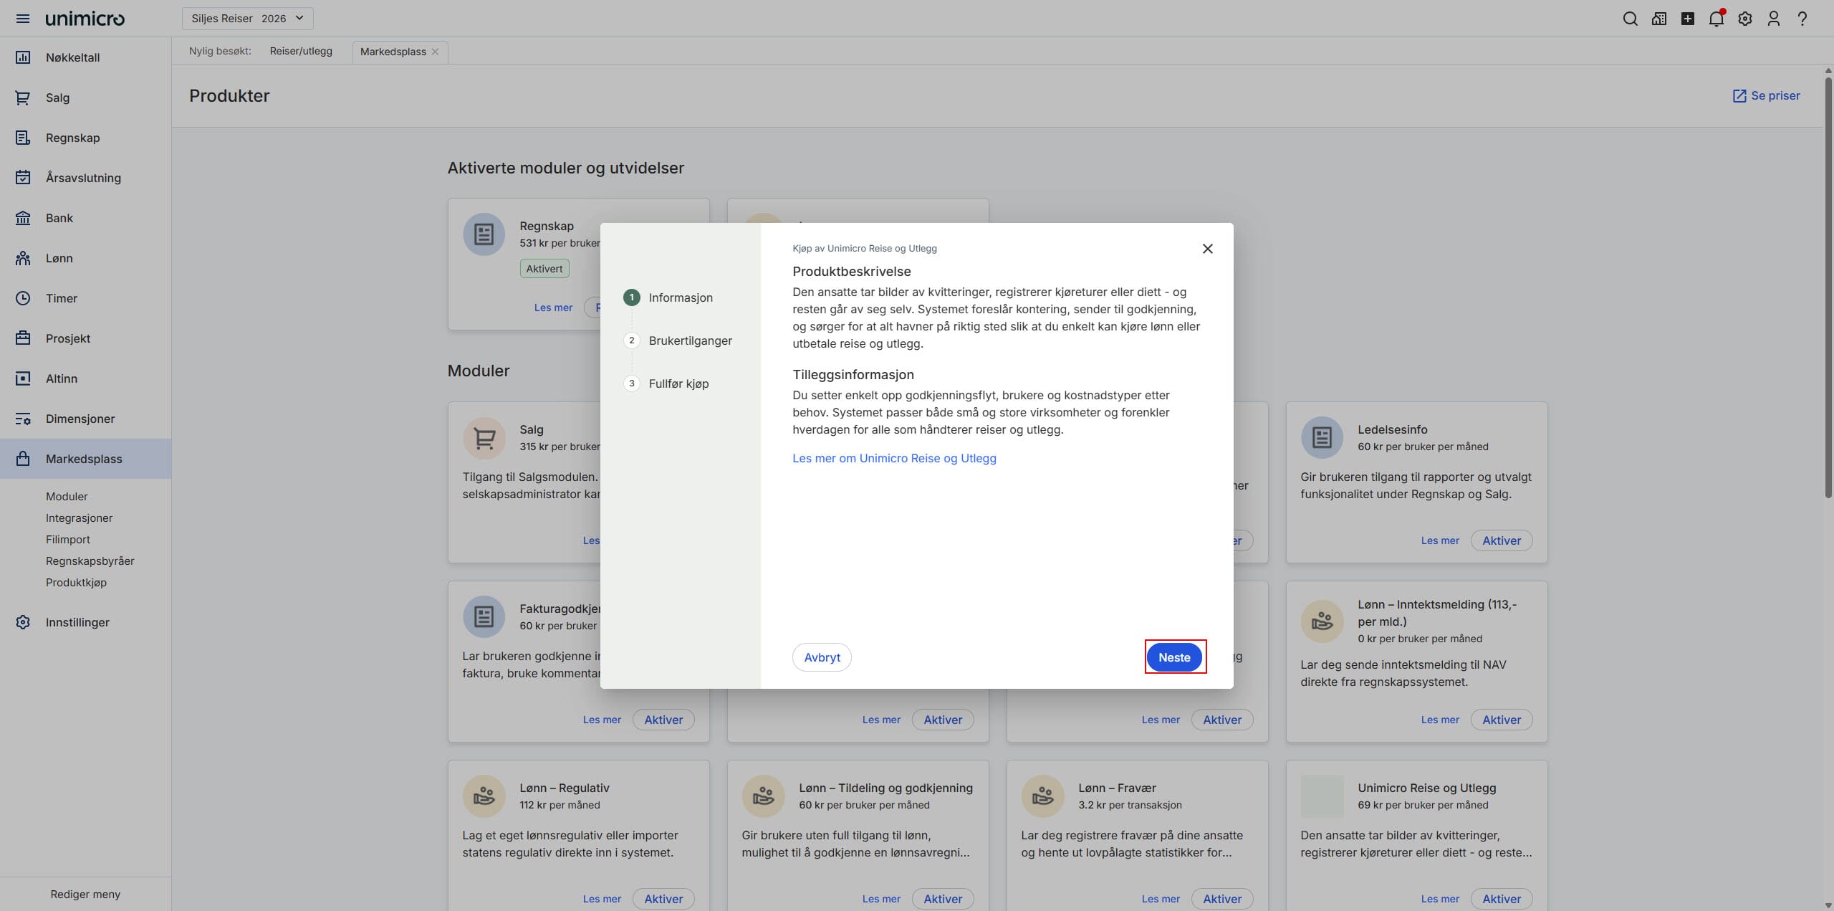Screen dimensions: 1834x911
Task: Click the plus create-new icon in header
Action: point(1687,19)
